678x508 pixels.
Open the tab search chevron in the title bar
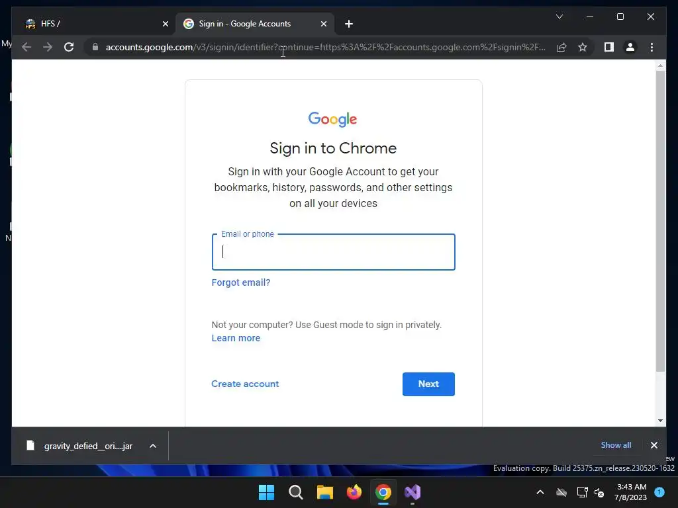point(559,17)
